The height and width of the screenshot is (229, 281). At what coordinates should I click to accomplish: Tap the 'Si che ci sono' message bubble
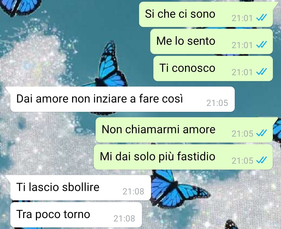pos(206,14)
